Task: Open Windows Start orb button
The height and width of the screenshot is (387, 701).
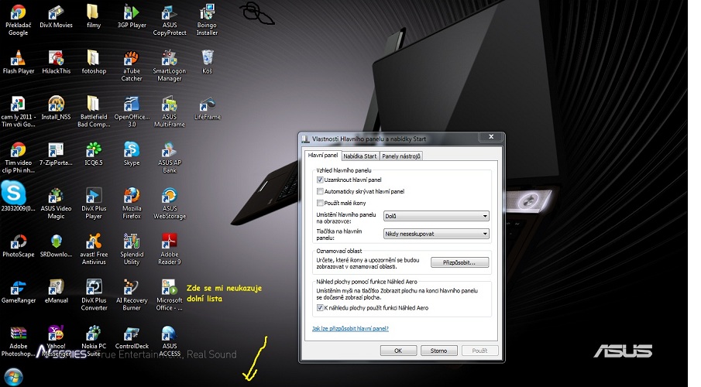Action: [x=13, y=377]
